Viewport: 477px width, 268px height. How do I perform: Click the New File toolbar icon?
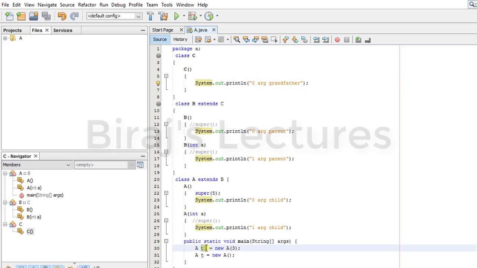point(9,16)
